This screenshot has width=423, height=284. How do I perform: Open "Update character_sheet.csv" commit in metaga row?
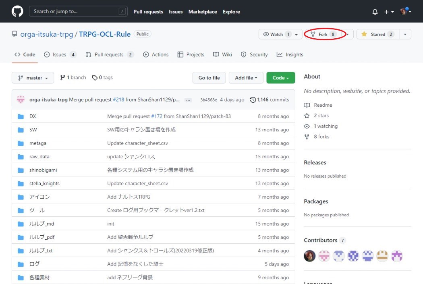138,143
